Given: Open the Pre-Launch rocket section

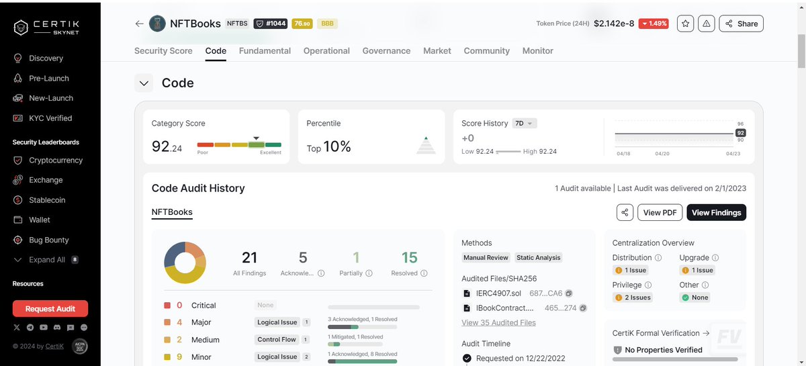Looking at the screenshot, I should [x=41, y=79].
